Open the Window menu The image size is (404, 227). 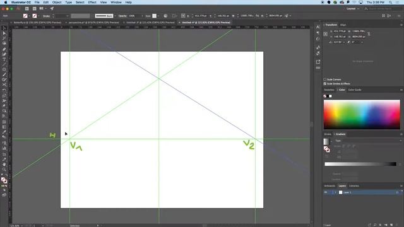pos(116,3)
